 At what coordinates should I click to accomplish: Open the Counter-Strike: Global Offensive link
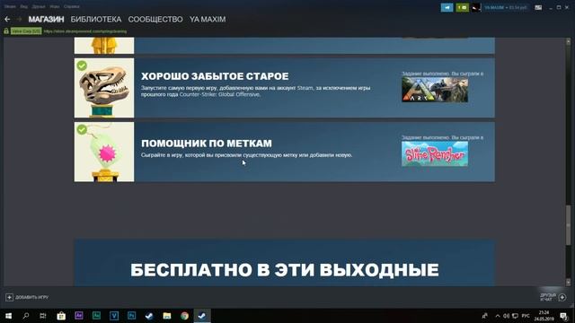219,94
